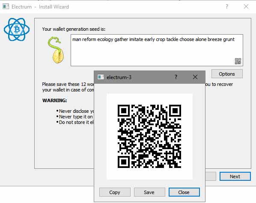The image size is (256, 203).
Task: Click inside the wallet seed text box
Action: [157, 50]
